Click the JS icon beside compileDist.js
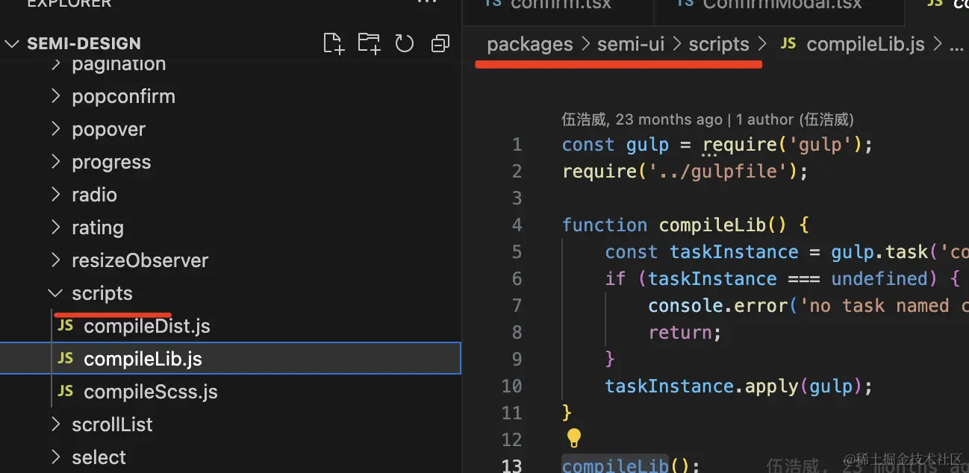 pyautogui.click(x=66, y=326)
